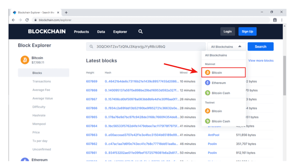The width and height of the screenshot is (290, 168).
Task: Close the Blockchain Explorer browser tab
Action: (58, 12)
